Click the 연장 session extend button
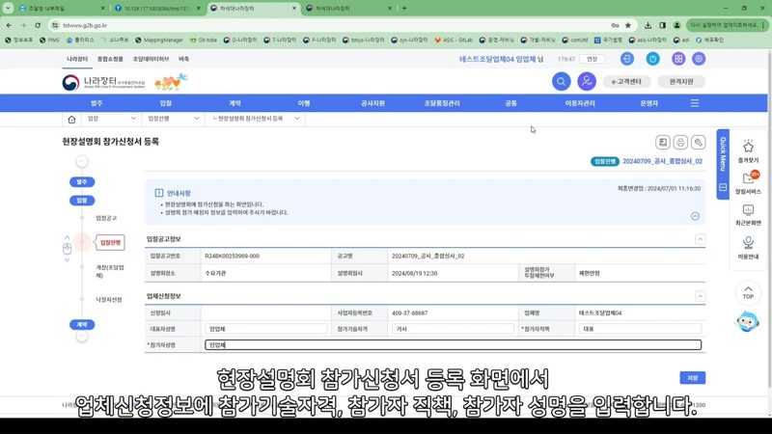Image resolution: width=772 pixels, height=434 pixels. (592, 59)
